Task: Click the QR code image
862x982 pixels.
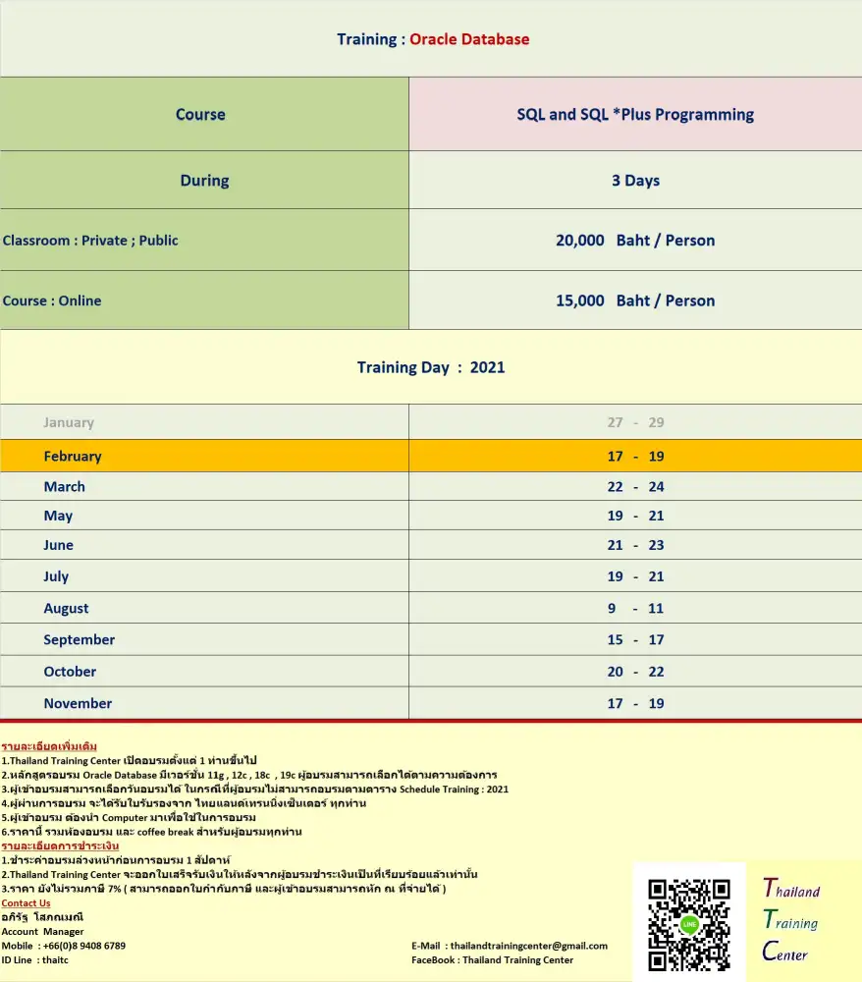Action: pos(689,923)
